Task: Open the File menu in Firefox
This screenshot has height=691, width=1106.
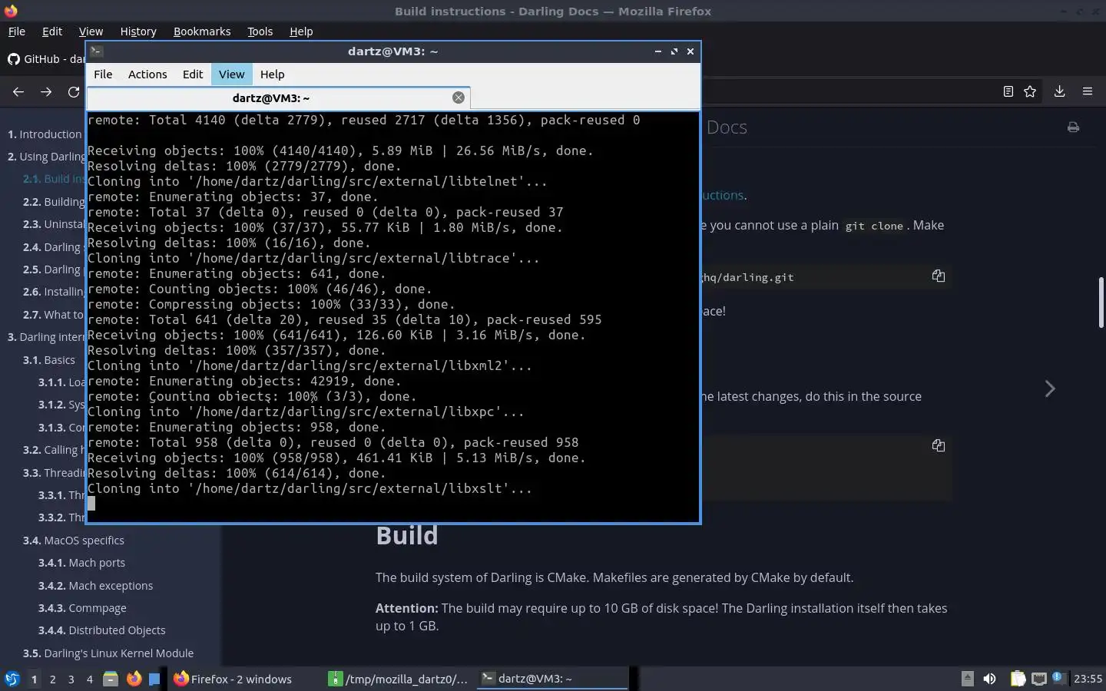Action: [x=16, y=31]
